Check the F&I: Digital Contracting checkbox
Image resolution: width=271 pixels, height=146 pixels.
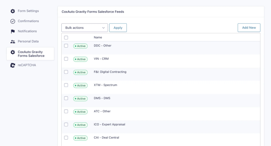coord(66,72)
